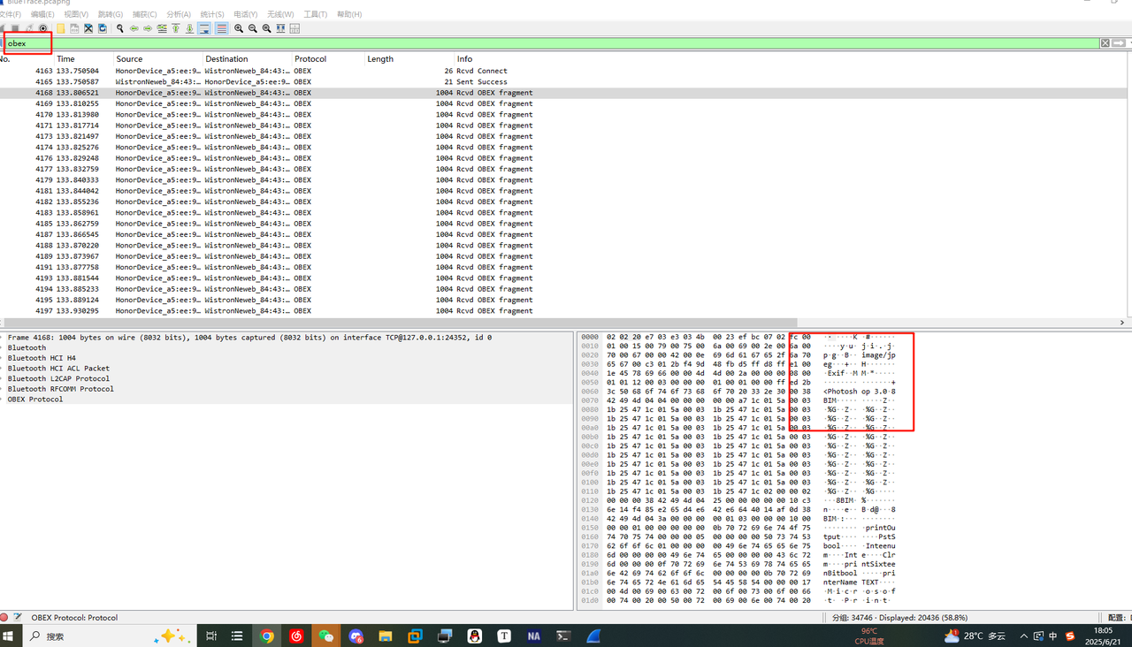Click the Find packet magnifier icon
The image size is (1132, 647).
(120, 28)
